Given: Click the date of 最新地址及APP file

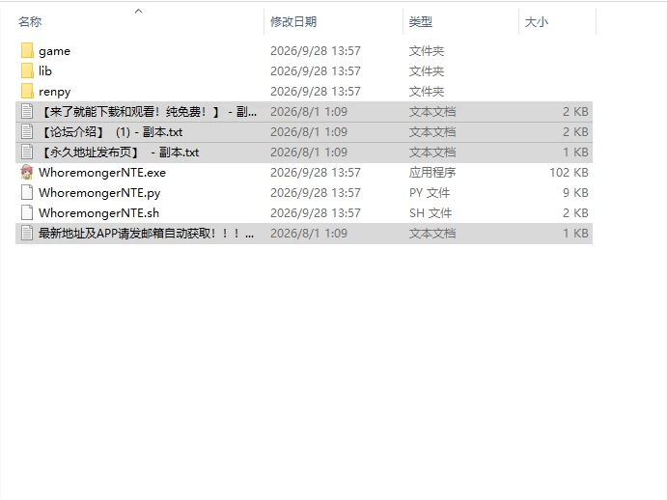Looking at the screenshot, I should (309, 234).
